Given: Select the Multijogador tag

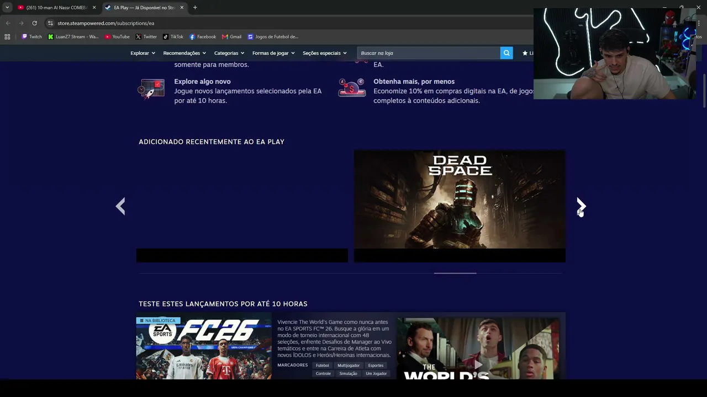Looking at the screenshot, I should click(x=349, y=366).
